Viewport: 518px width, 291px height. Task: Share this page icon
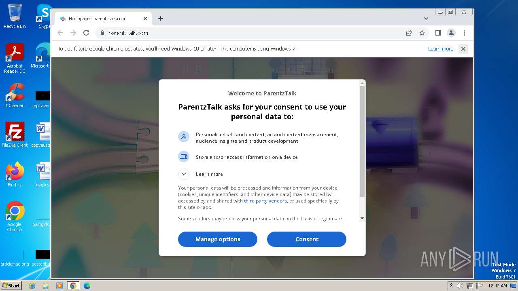(x=409, y=33)
